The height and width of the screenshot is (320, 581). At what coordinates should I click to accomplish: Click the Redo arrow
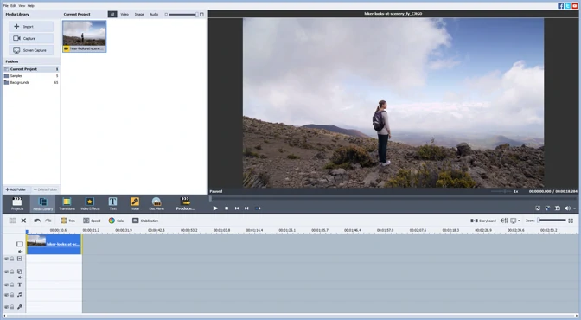[48, 221]
